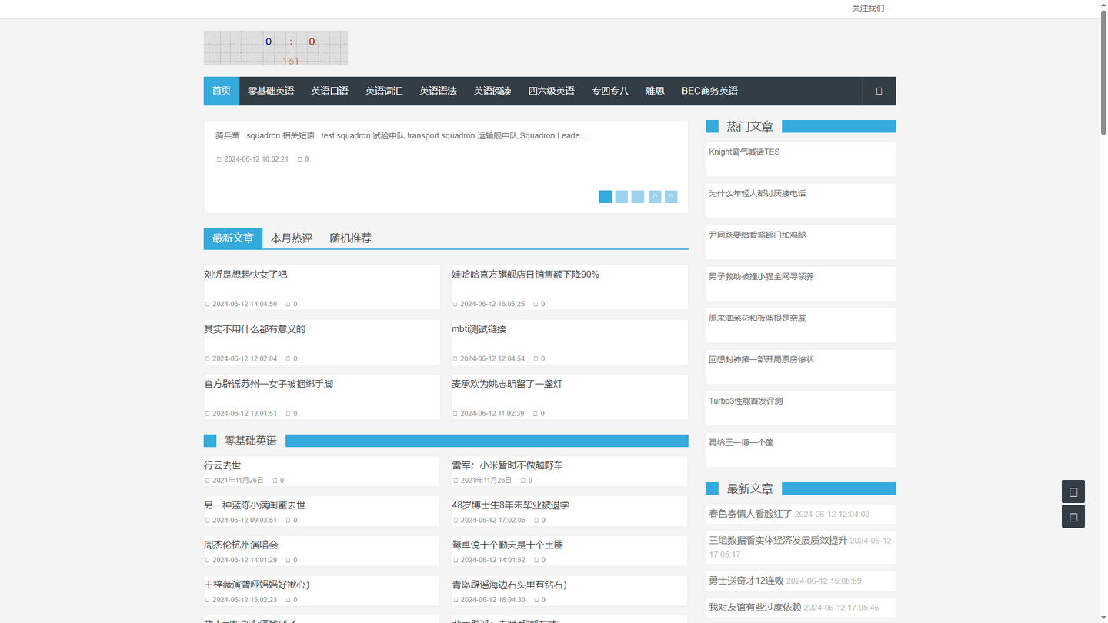Open sidebar article 勇士送奇才12连败

coord(746,581)
